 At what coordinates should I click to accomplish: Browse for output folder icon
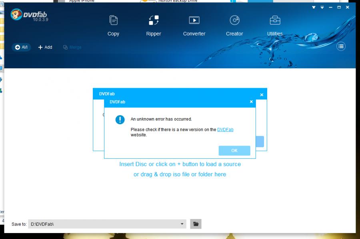pyautogui.click(x=196, y=224)
